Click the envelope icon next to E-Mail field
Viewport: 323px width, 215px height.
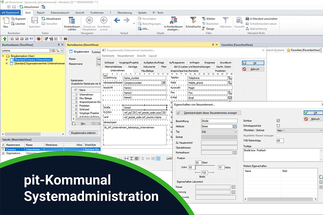231,98
